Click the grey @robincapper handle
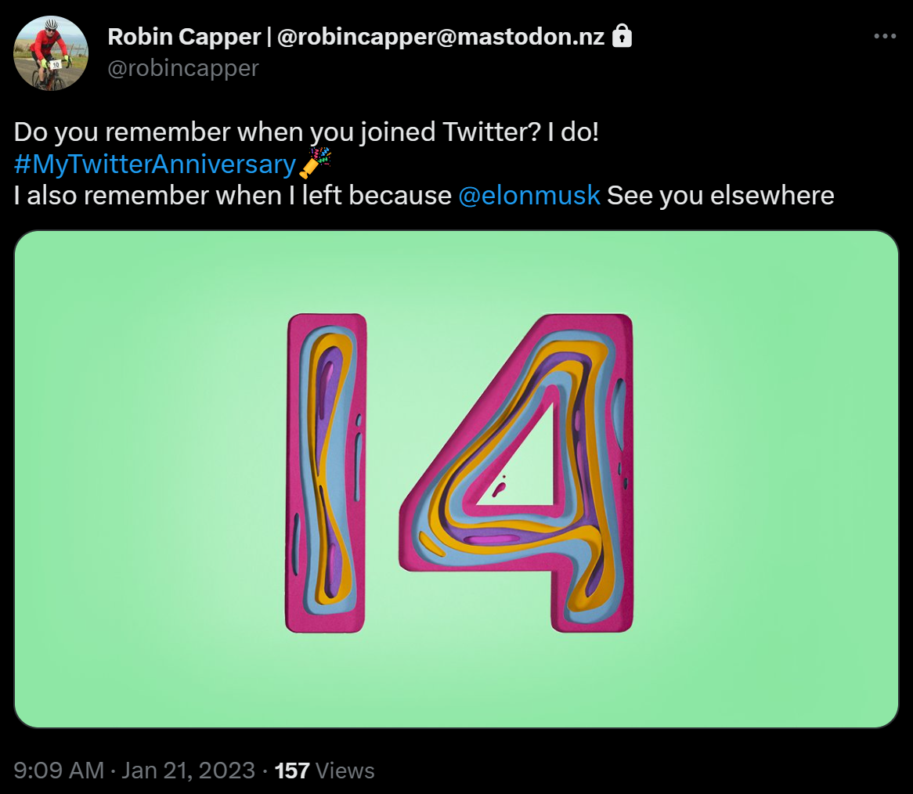Screen dimensions: 913x794 [x=183, y=68]
